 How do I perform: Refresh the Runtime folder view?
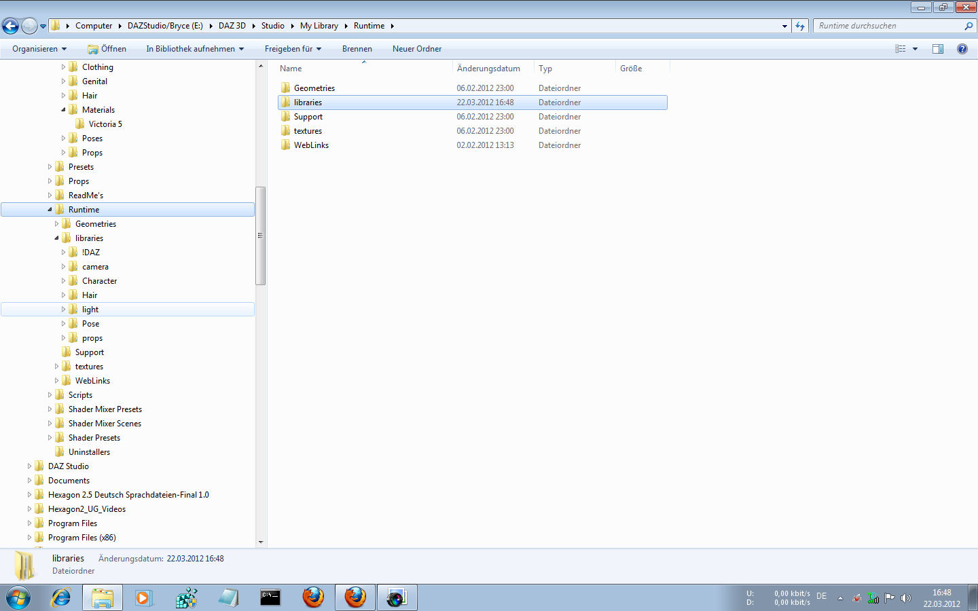800,26
